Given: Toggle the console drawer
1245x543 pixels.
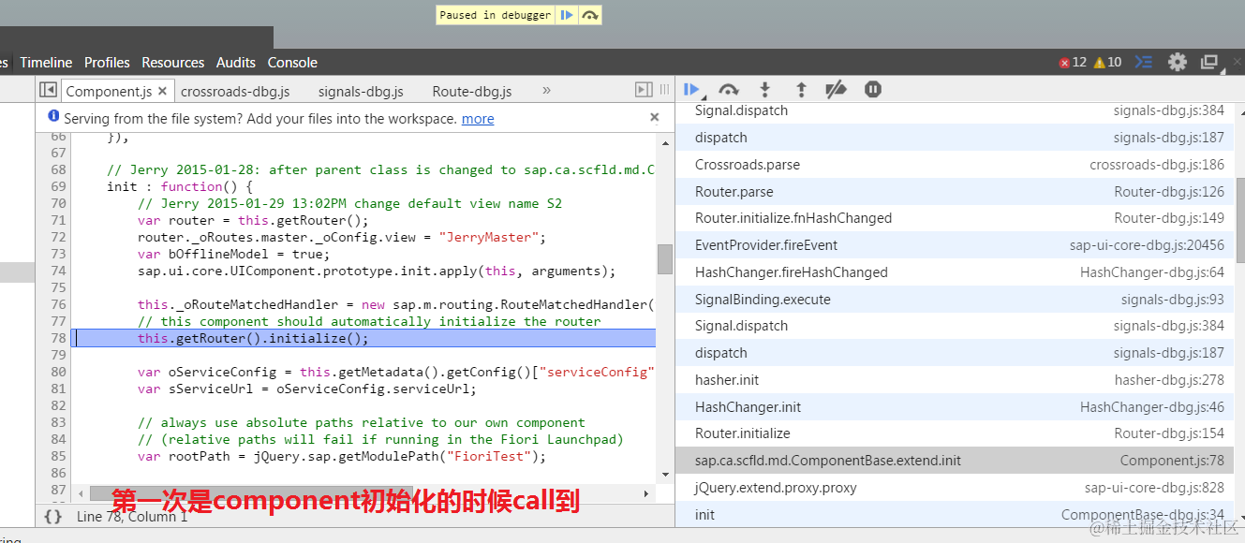Looking at the screenshot, I should pyautogui.click(x=1143, y=62).
